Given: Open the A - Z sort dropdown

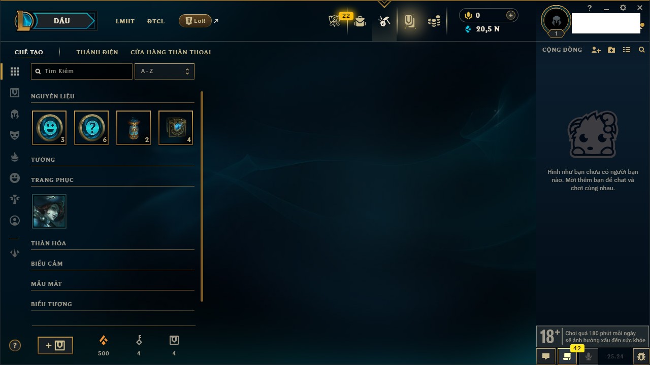Looking at the screenshot, I should tap(164, 71).
